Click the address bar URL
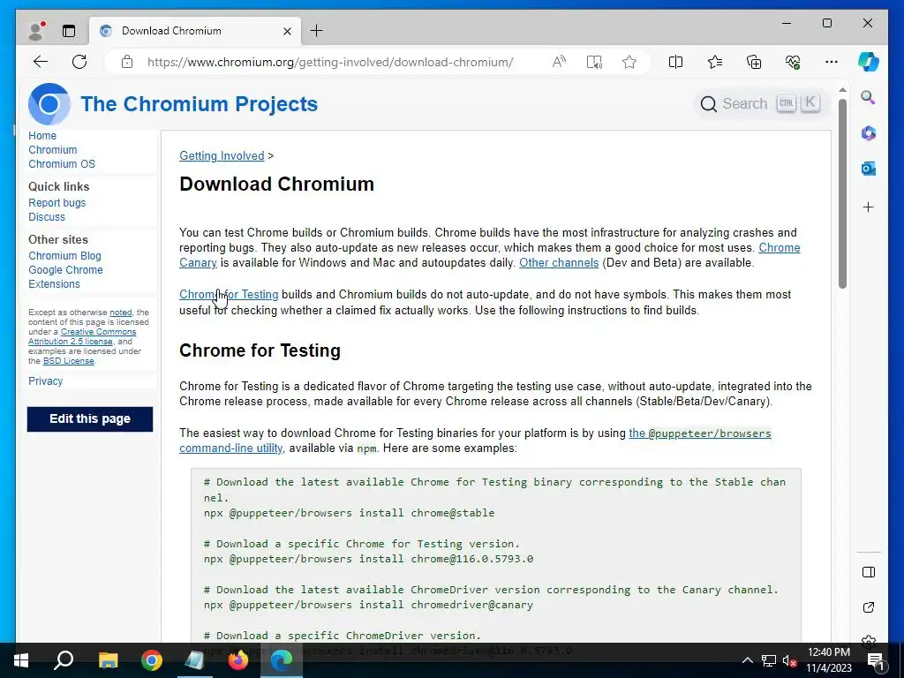 point(330,63)
